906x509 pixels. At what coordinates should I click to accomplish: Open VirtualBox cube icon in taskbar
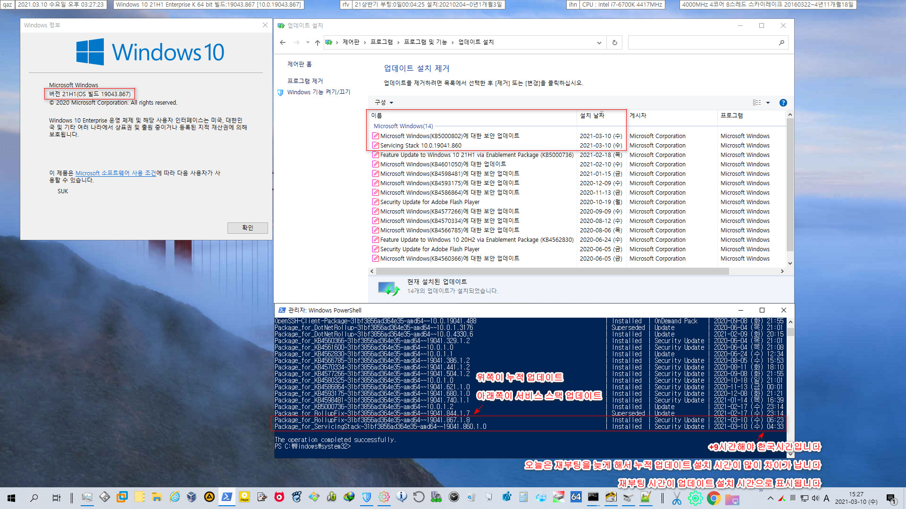[192, 497]
